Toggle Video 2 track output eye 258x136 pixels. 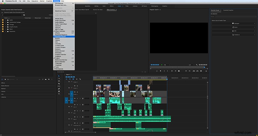tap(77, 86)
